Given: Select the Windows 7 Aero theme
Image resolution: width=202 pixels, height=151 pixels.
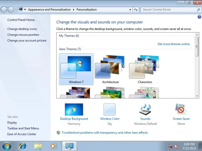Looking at the screenshot, I should point(76,69).
